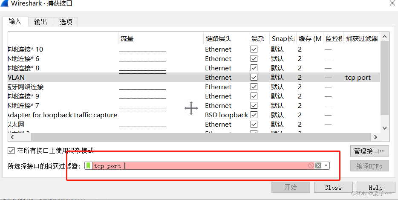Click the vertical scrollbar up arrow

click(x=384, y=37)
